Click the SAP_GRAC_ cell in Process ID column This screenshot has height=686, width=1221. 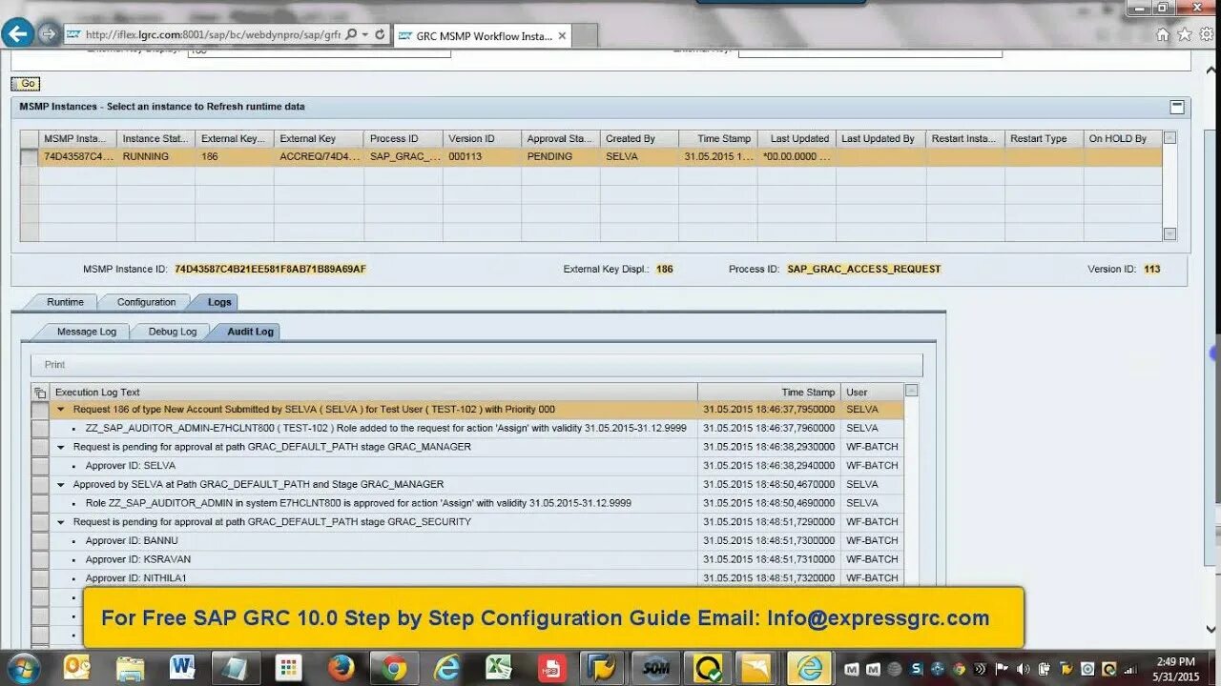404,156
